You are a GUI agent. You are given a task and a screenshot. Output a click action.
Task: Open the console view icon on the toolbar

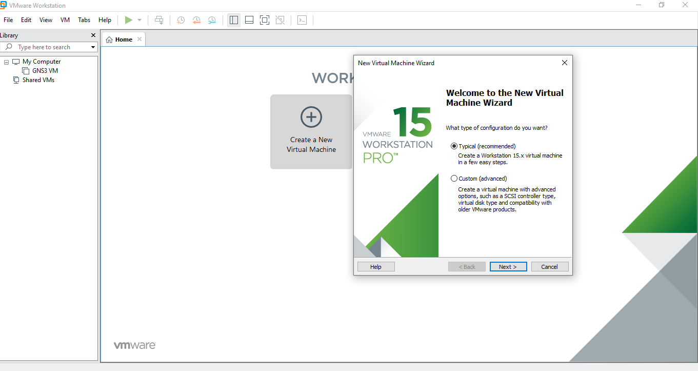coord(302,20)
